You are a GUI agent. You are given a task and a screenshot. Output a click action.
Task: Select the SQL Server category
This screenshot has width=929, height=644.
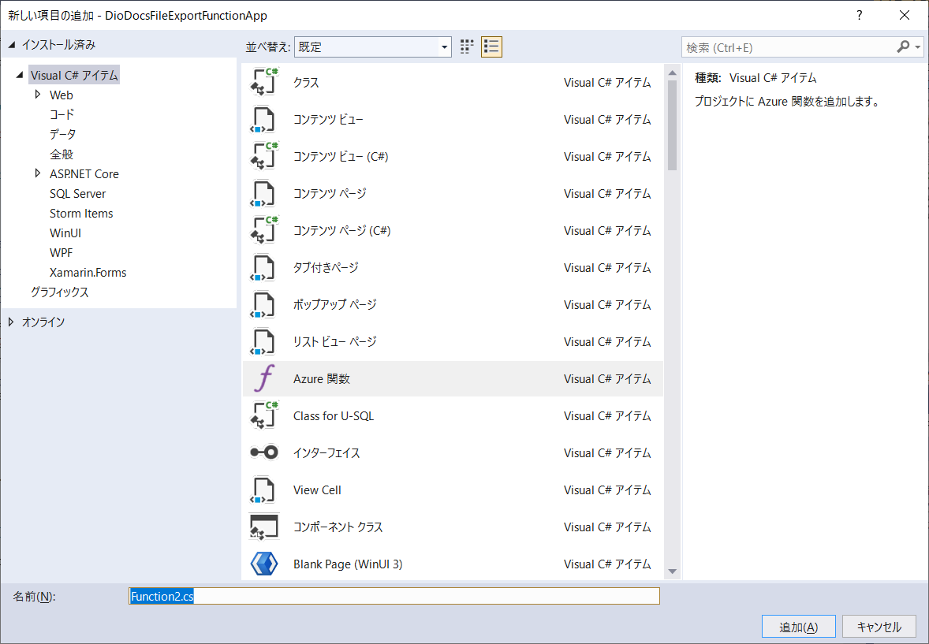point(77,194)
